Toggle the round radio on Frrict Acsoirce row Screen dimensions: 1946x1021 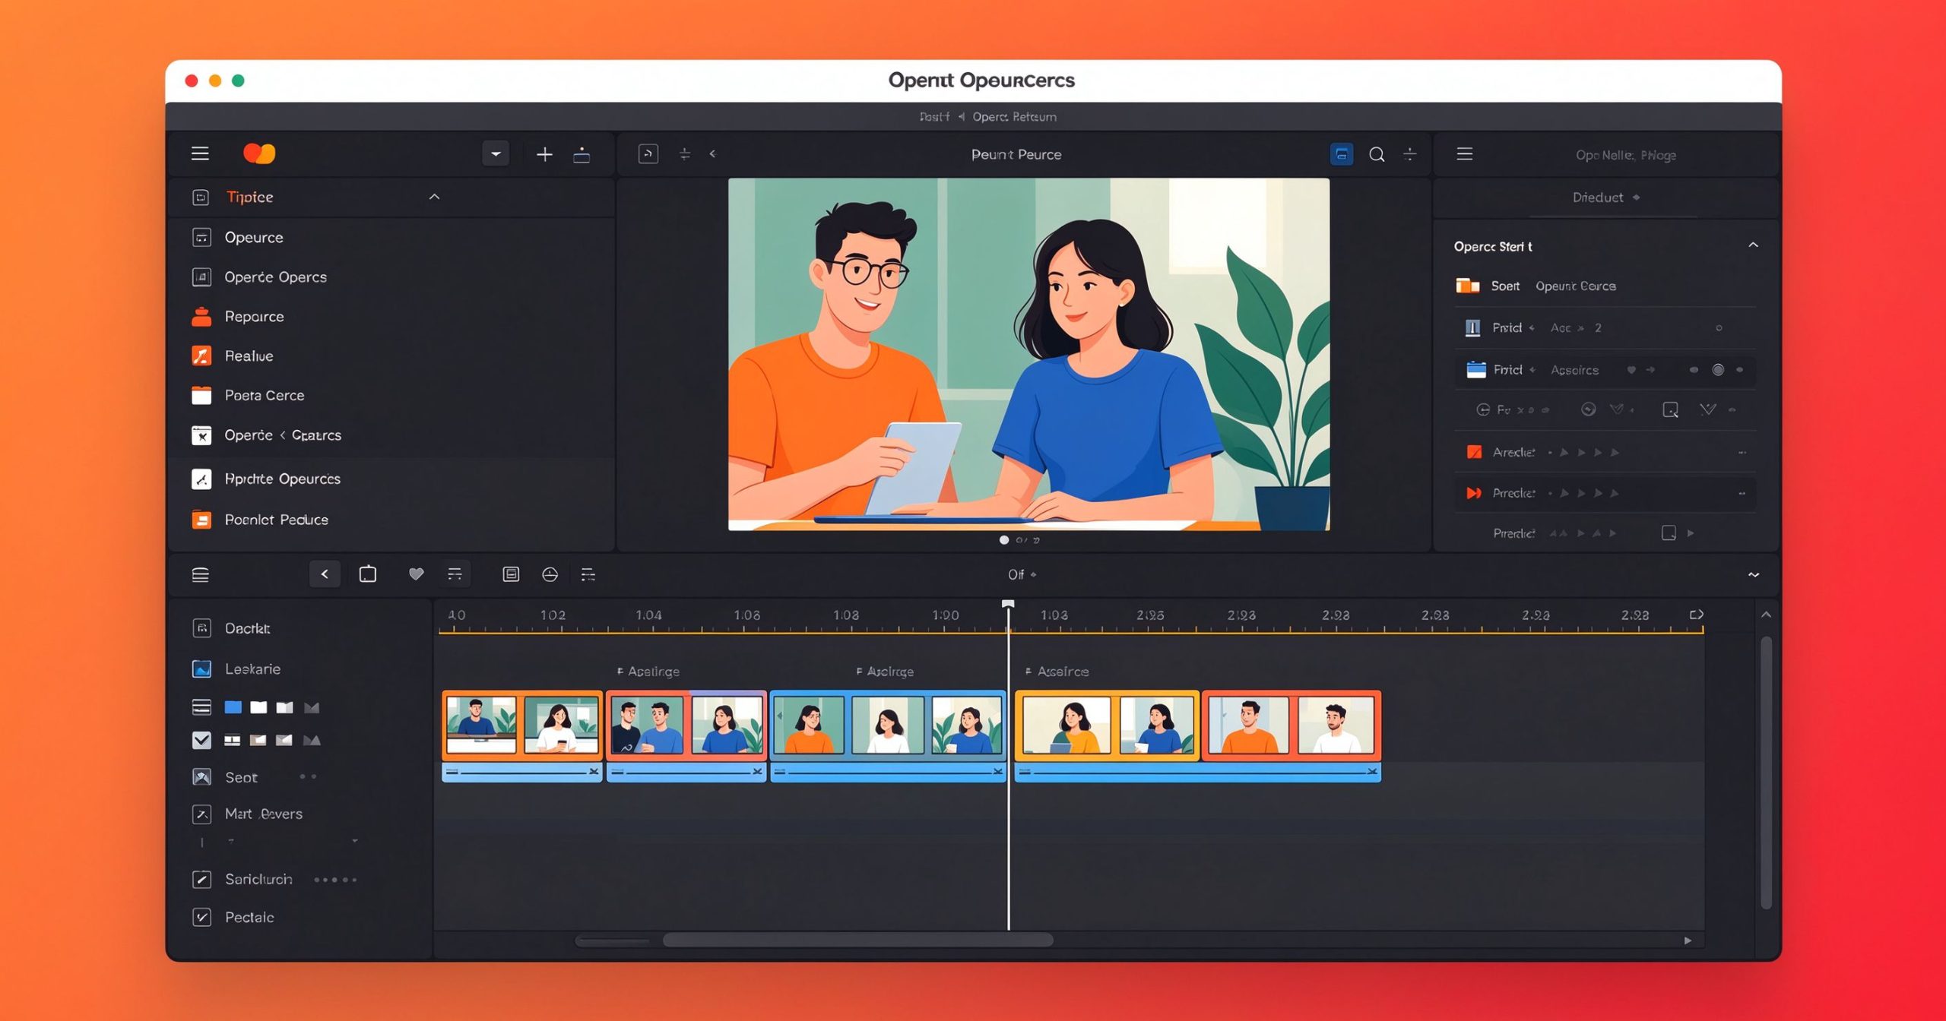pos(1718,370)
